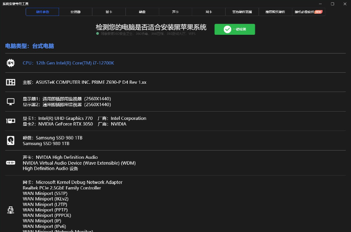The image size is (351, 232).
Task: Open the 装机必备软件 tab
Action: 308,12
